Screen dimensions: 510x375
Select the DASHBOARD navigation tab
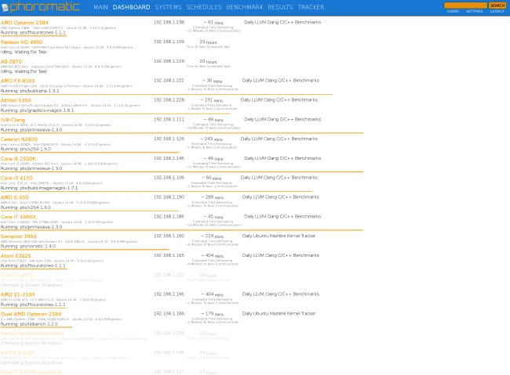[x=131, y=7]
